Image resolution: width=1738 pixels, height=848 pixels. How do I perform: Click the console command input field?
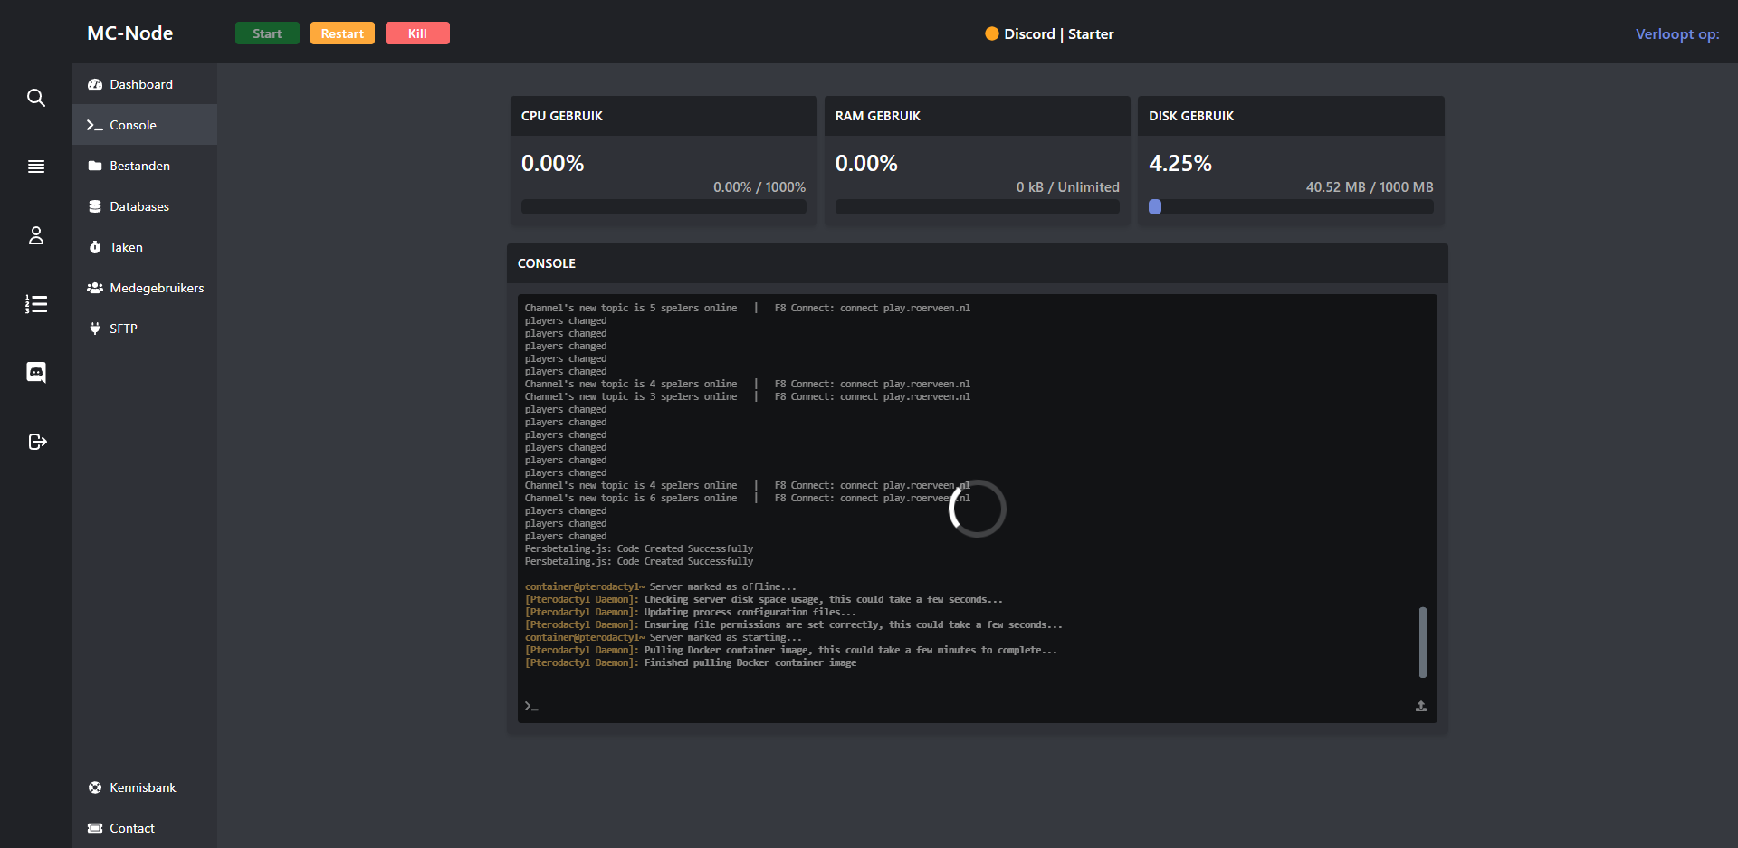tap(969, 706)
